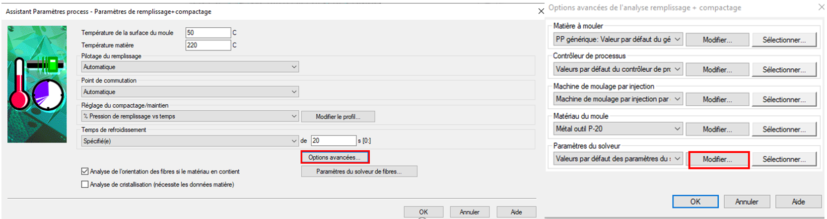Enable Analyse de cristallisation checkbox
This screenshot has height=219, width=827.
(85, 184)
